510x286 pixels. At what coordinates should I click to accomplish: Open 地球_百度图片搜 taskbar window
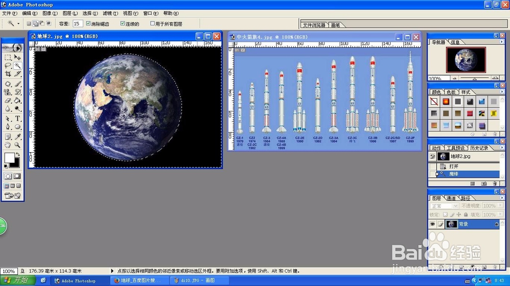click(x=140, y=280)
